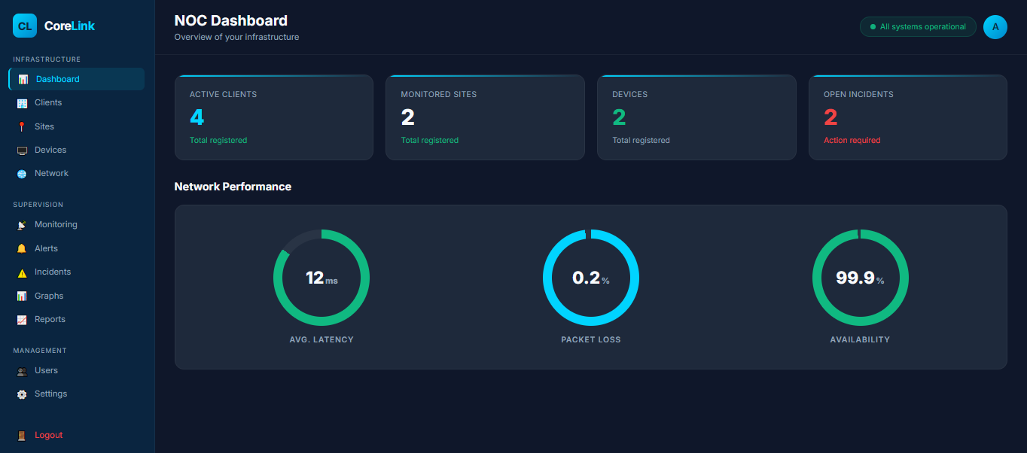The width and height of the screenshot is (1027, 453).
Task: Click the PACKET LOSS label
Action: point(591,340)
